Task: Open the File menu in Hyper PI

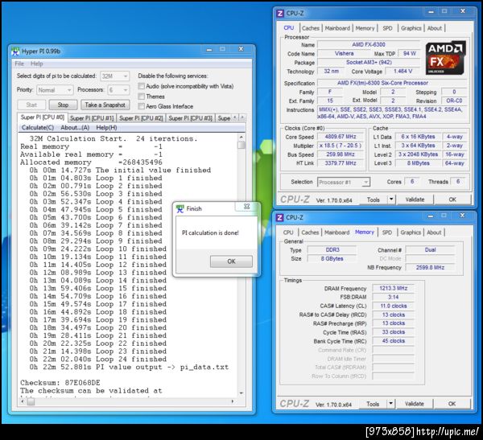Action: coord(19,64)
